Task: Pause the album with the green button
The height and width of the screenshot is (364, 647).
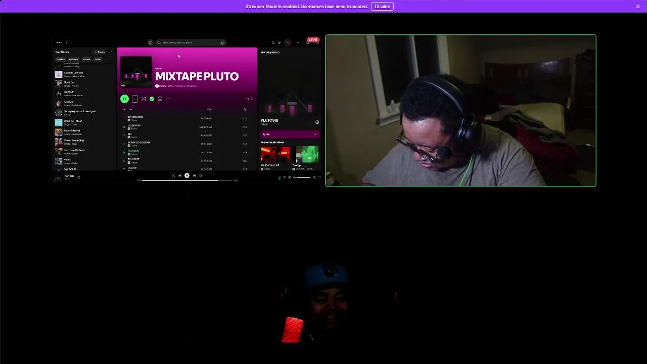Action: (x=124, y=99)
